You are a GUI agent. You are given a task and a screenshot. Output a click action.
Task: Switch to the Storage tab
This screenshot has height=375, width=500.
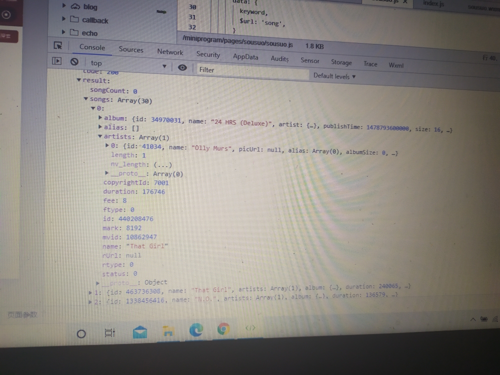pos(341,62)
